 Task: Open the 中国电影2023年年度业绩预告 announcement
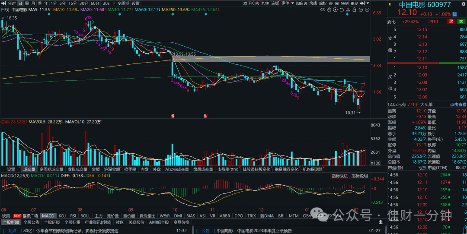254,231
